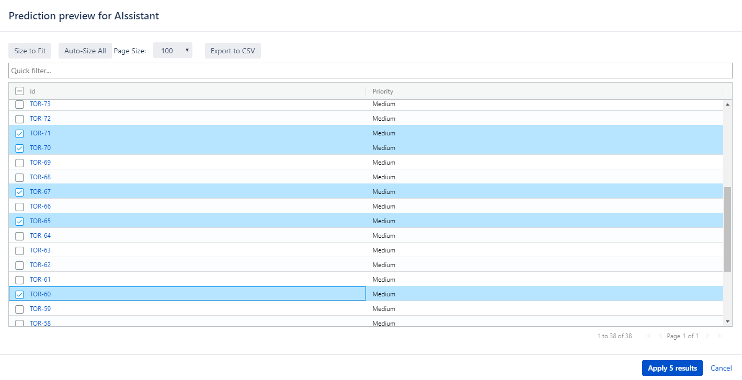Viewport: 742px width, 380px height.
Task: Click the vertical scrollbar thumb
Action: click(727, 229)
